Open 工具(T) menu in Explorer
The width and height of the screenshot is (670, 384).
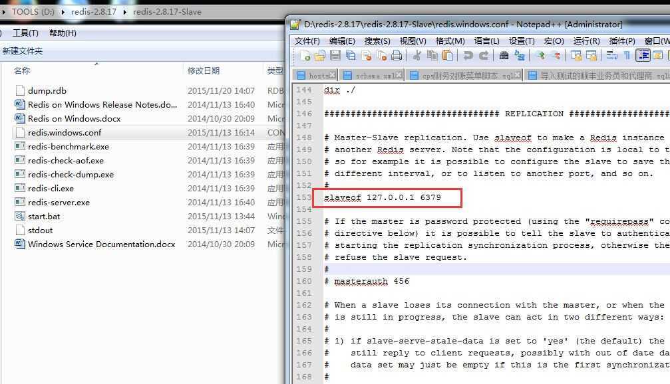[x=26, y=33]
